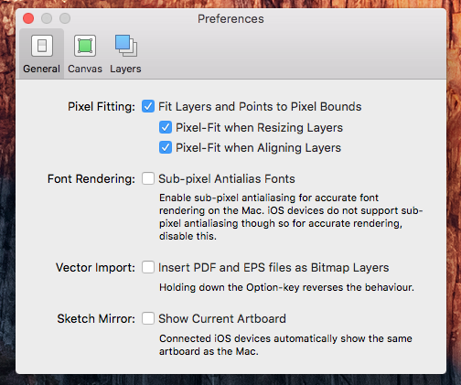The height and width of the screenshot is (385, 461).
Task: Uncheck Pixel-Fit when Resizing Layers
Action: pos(166,127)
